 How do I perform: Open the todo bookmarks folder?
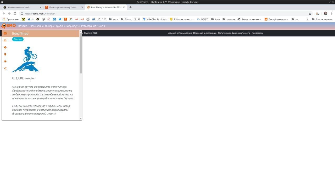216,19
